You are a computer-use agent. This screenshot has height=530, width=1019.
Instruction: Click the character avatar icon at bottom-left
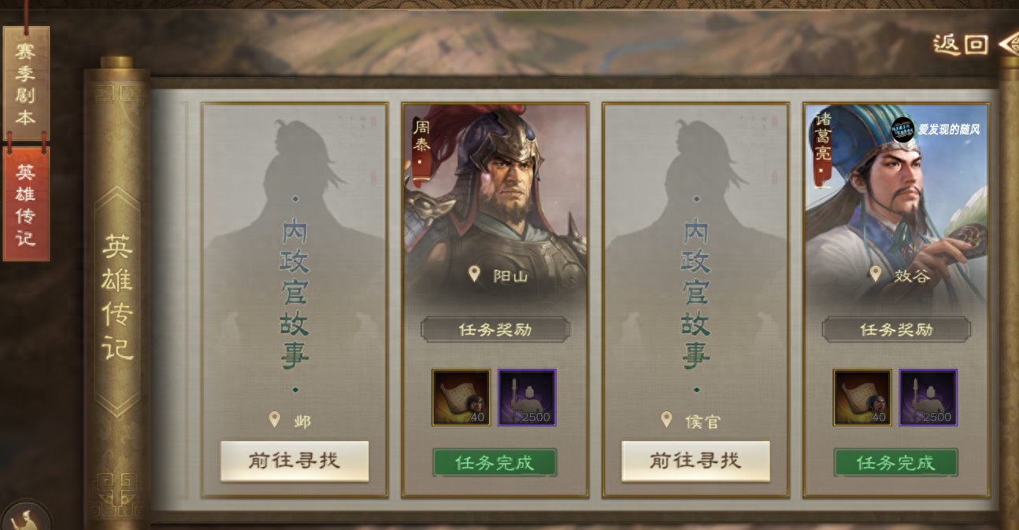pyautogui.click(x=25, y=516)
